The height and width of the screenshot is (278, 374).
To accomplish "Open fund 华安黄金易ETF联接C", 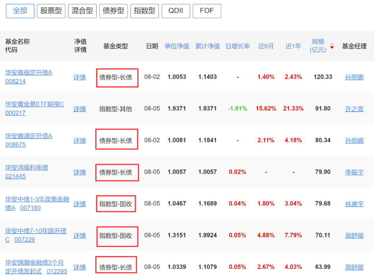I will (x=35, y=104).
